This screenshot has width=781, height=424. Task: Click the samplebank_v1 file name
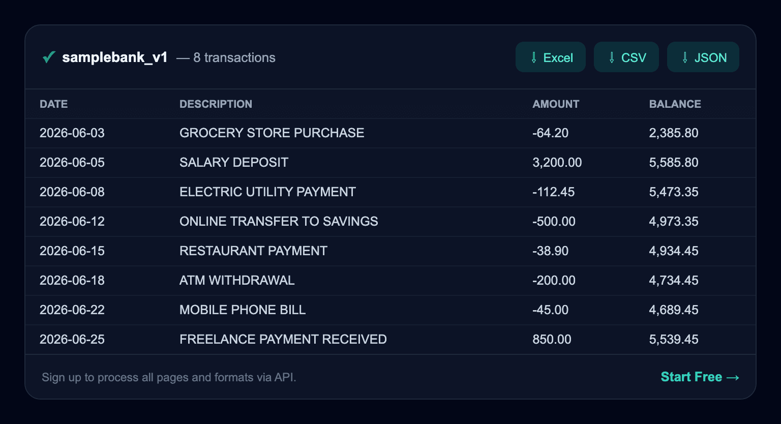(115, 57)
